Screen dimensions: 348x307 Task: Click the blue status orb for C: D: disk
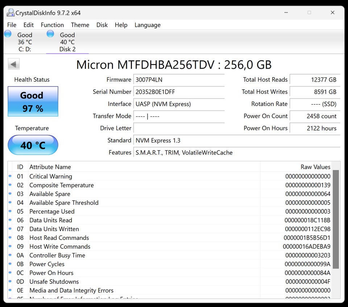[x=8, y=34]
